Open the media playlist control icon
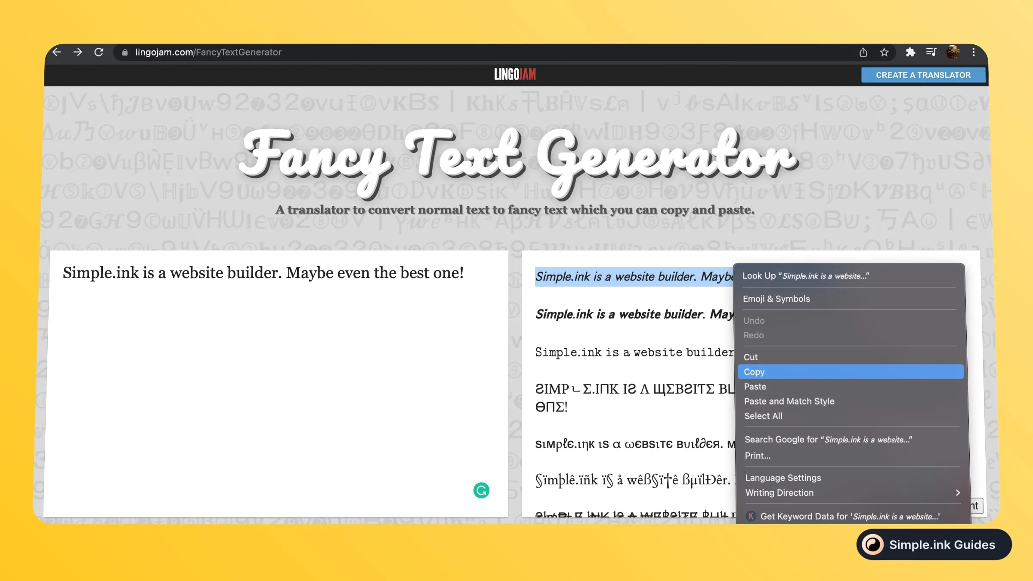Viewport: 1033px width, 581px height. 931,52
